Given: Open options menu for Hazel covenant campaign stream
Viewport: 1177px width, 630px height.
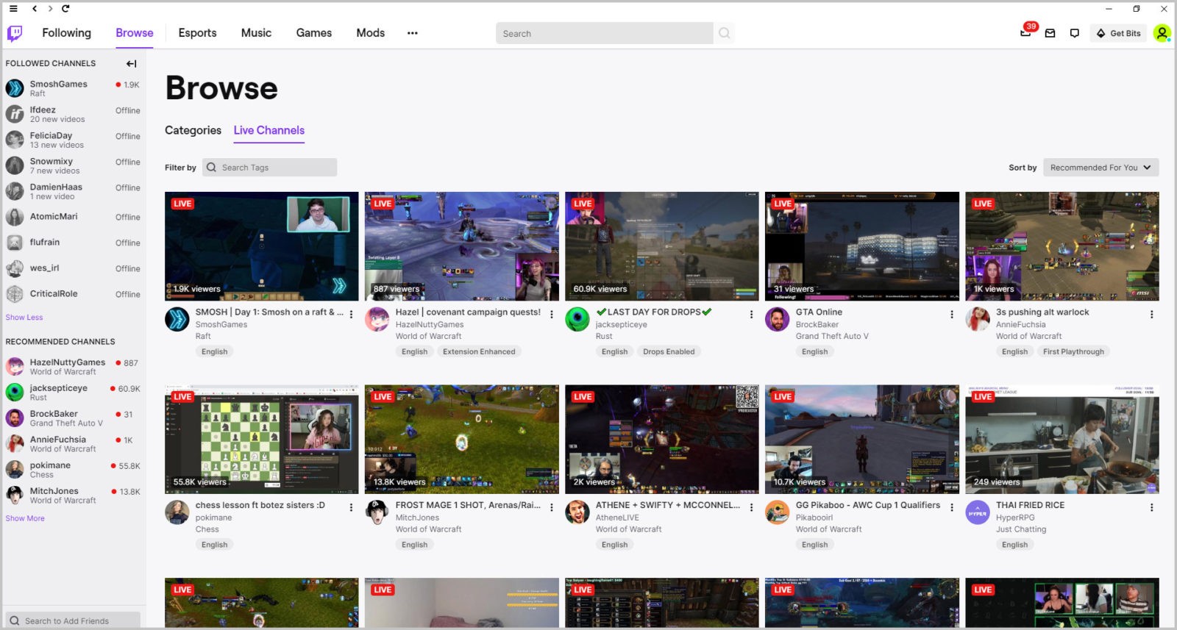Looking at the screenshot, I should [x=552, y=315].
